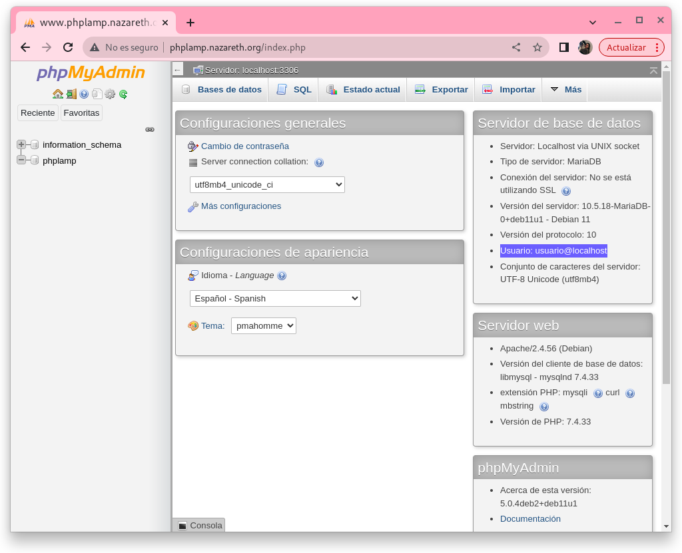
Task: Reload navigation panel with green refresh icon
Action: click(x=123, y=94)
